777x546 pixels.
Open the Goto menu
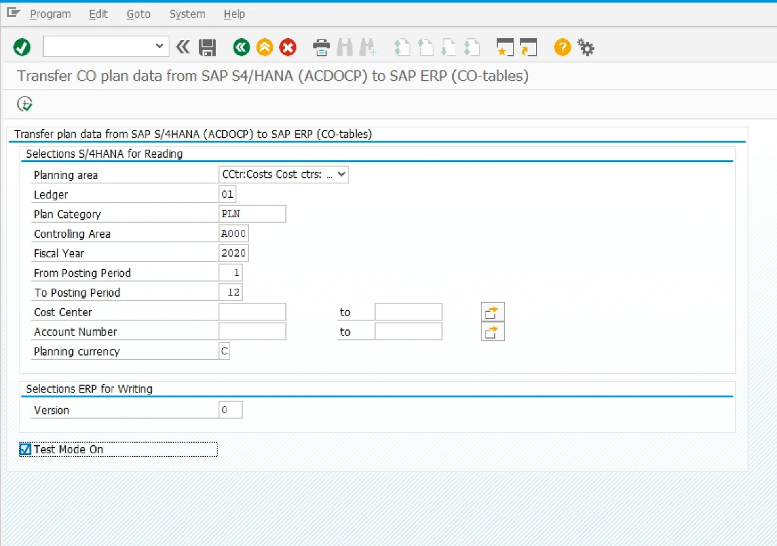[138, 14]
